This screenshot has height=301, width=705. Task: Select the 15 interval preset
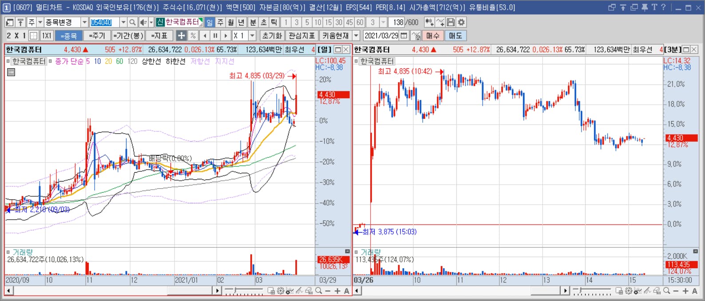[x=328, y=22]
